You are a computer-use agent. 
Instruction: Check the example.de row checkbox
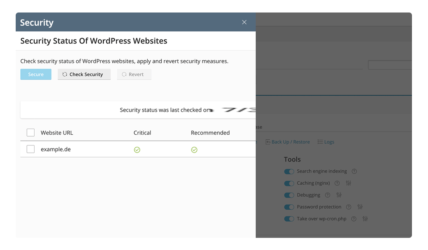[30, 149]
